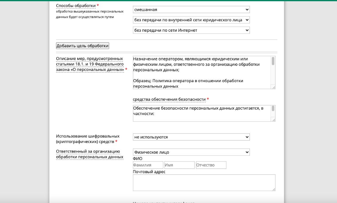Screen dimensions: 337x203
Task: Click text 'Образец: Политика оператора в отношении обработки'
Action: coord(188,81)
